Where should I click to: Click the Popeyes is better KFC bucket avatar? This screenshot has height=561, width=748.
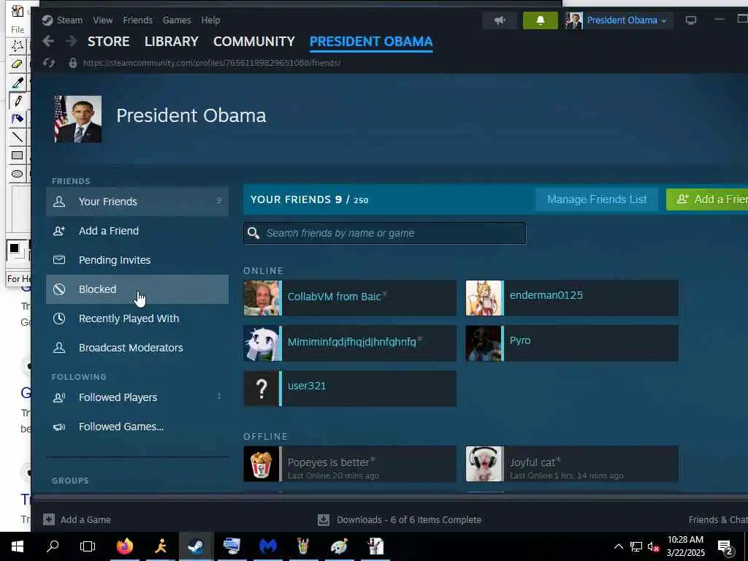[x=262, y=464]
